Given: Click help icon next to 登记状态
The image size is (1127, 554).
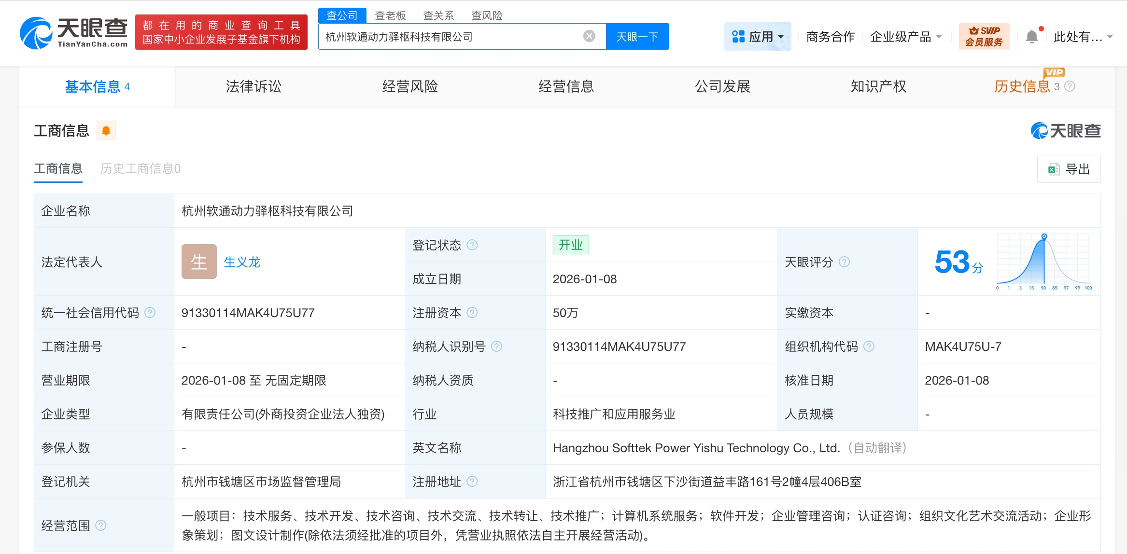Looking at the screenshot, I should pyautogui.click(x=472, y=245).
